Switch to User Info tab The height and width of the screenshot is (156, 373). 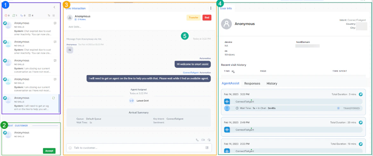point(226,8)
